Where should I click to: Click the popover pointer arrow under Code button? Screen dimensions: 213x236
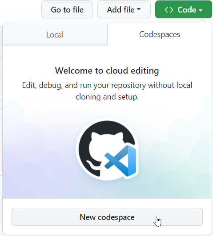click(203, 21)
